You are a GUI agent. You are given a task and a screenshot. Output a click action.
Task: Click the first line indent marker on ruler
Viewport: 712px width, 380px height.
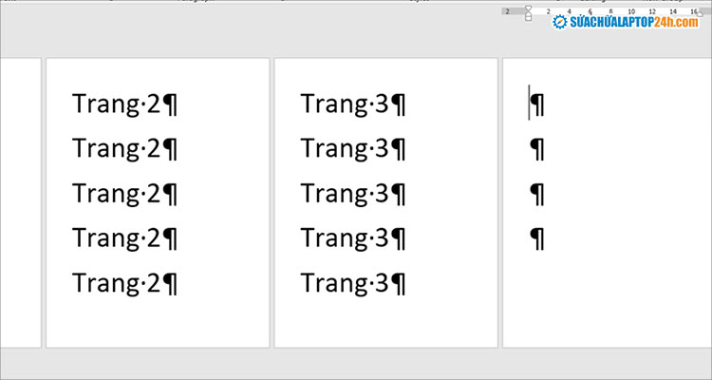(x=529, y=8)
